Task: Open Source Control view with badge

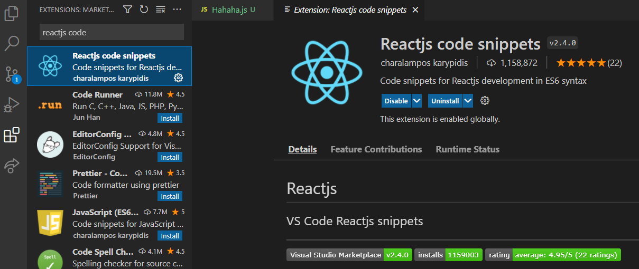Action: coord(12,74)
